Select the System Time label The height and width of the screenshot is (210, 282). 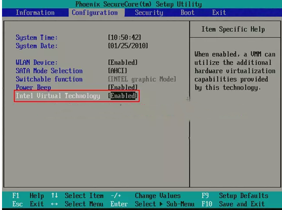pos(36,37)
